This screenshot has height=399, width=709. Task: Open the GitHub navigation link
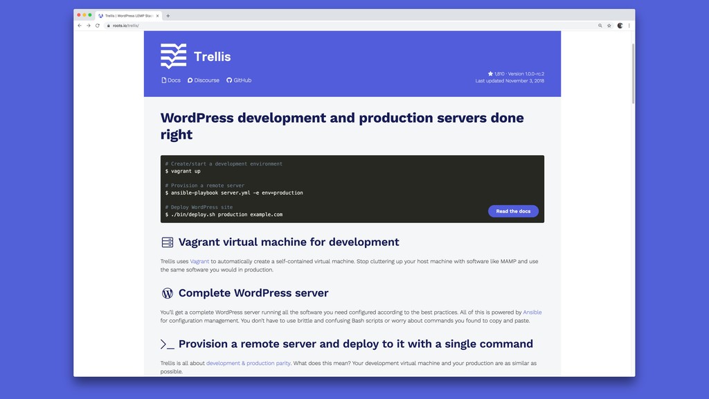pyautogui.click(x=239, y=80)
